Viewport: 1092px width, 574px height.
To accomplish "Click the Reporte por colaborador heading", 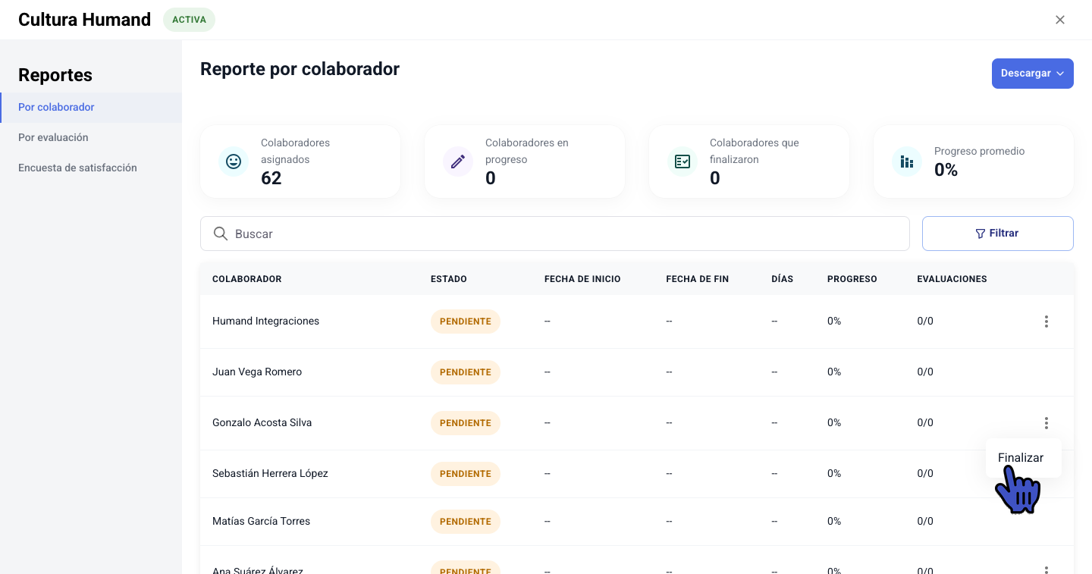I will tap(300, 69).
